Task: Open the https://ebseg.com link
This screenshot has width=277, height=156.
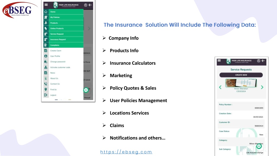Action: click(126, 152)
